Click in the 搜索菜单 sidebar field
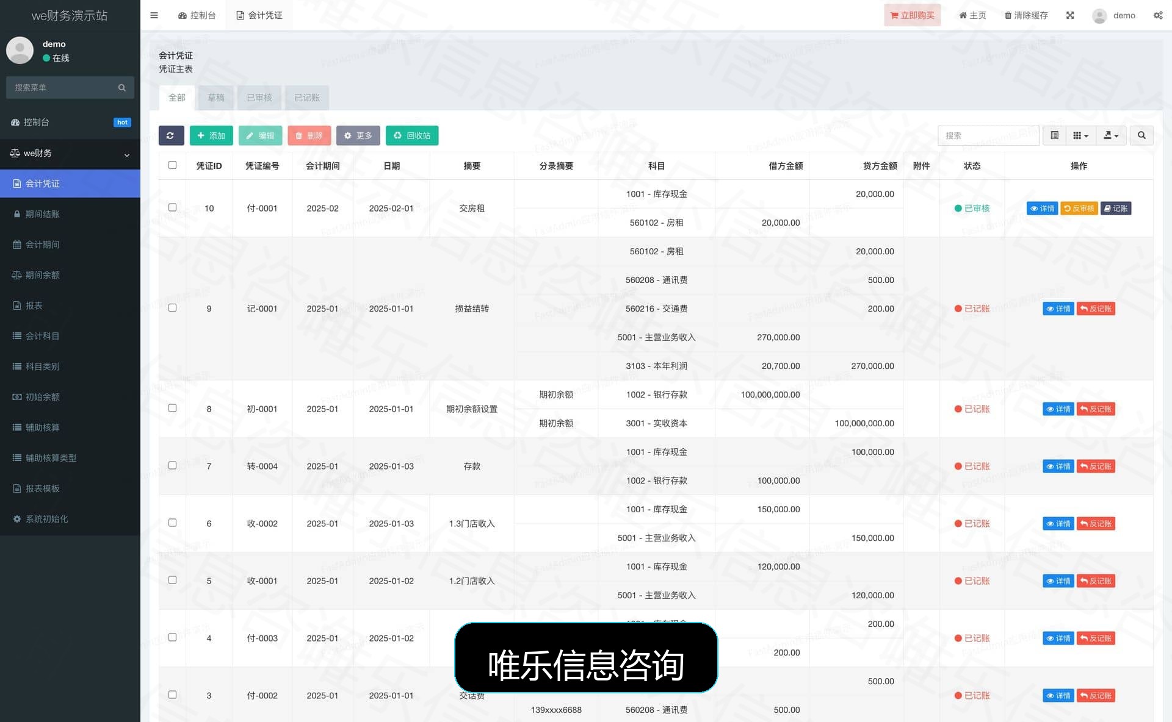Screen dimensions: 1172x722 point(61,88)
